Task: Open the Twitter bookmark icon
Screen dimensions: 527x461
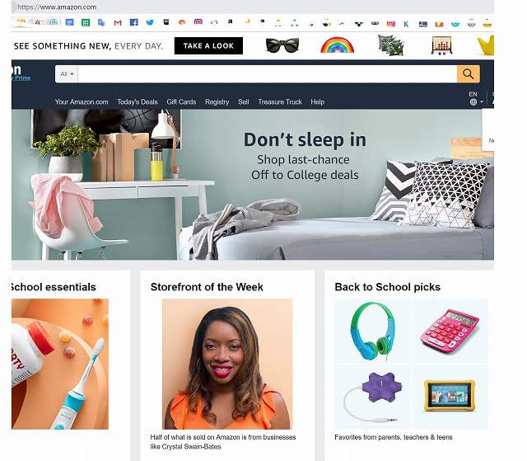Action: 150,22
